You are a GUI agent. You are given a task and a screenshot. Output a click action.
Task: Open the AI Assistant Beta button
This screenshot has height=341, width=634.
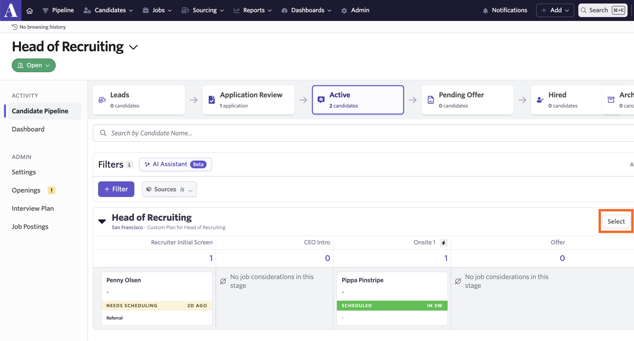click(x=175, y=164)
